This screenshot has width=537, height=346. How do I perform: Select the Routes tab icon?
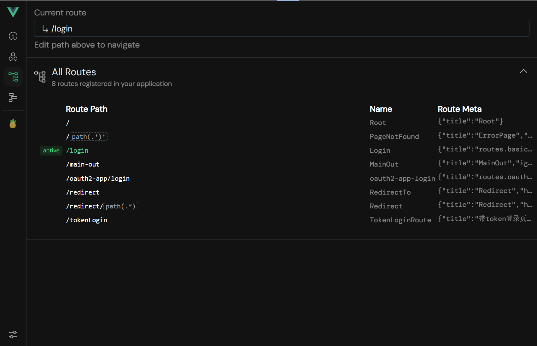[13, 77]
